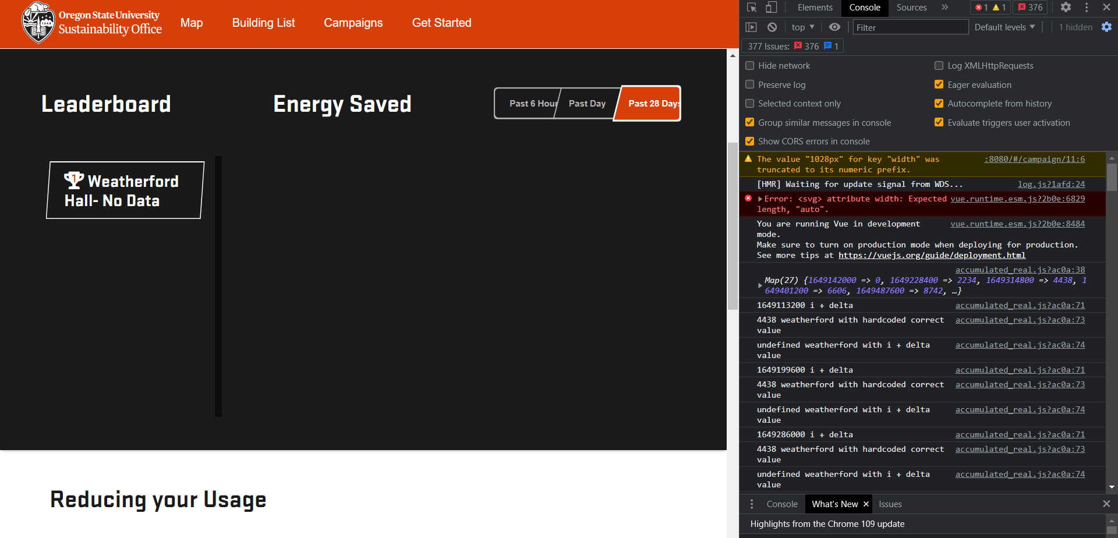Disable Group similar messages in console
Image resolution: width=1118 pixels, height=538 pixels.
(x=749, y=122)
